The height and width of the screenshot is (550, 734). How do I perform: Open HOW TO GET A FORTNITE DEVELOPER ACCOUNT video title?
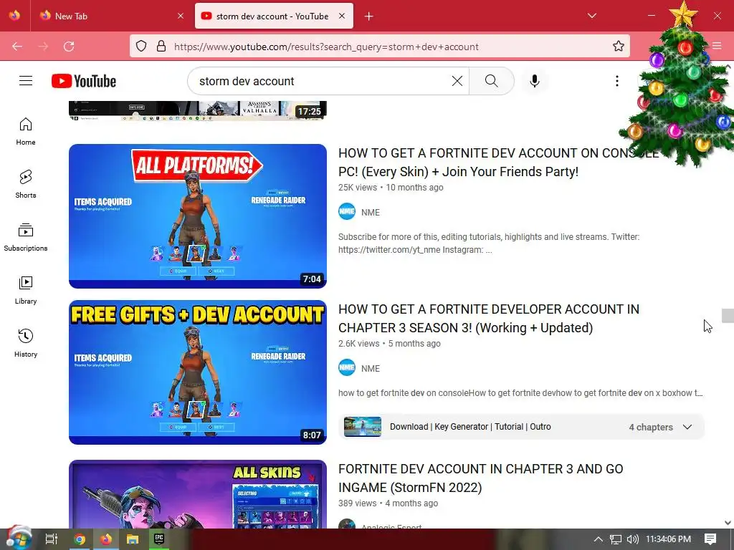(489, 319)
